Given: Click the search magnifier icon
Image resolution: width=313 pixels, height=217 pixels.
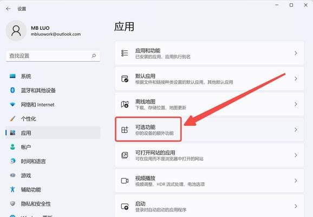Looking at the screenshot, I should pyautogui.click(x=94, y=55).
